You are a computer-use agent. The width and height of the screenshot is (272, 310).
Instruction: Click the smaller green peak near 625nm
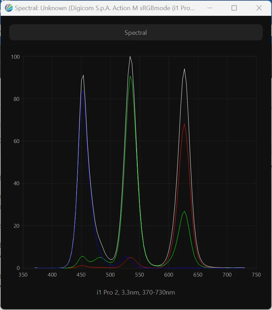[x=184, y=211]
